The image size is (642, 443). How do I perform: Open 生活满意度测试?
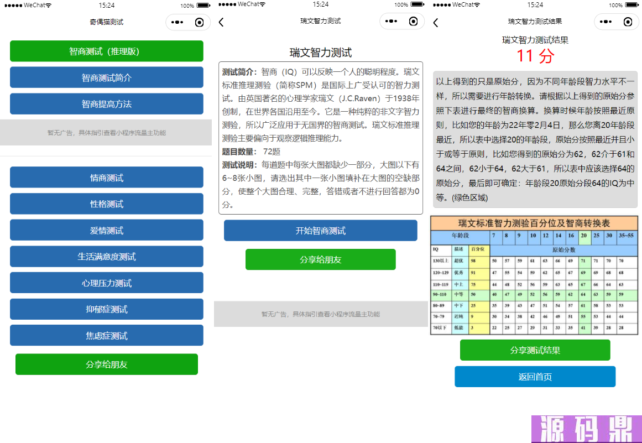pyautogui.click(x=107, y=256)
